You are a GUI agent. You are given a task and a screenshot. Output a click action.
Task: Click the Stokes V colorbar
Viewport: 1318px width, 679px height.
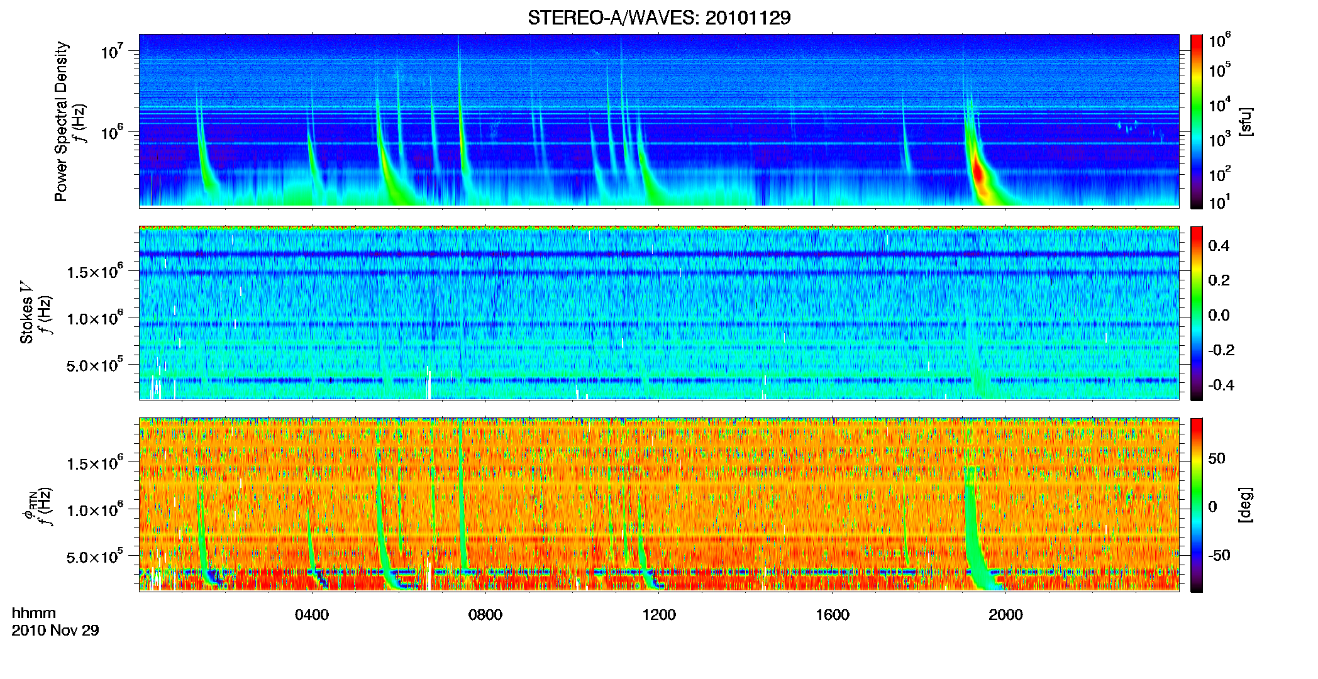(x=1196, y=313)
